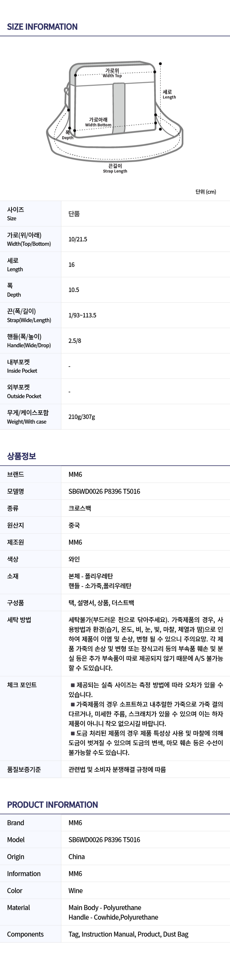
Task: Click the 세탁 방법 row label
Action: (x=19, y=619)
